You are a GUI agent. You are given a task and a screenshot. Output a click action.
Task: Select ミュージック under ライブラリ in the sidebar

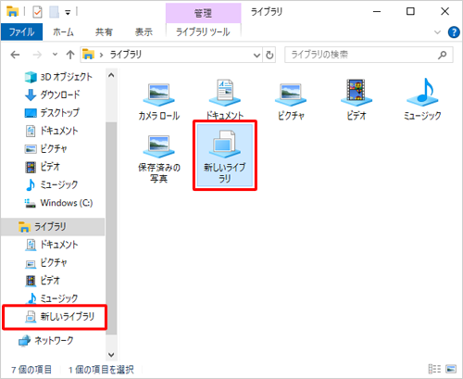[51, 298]
